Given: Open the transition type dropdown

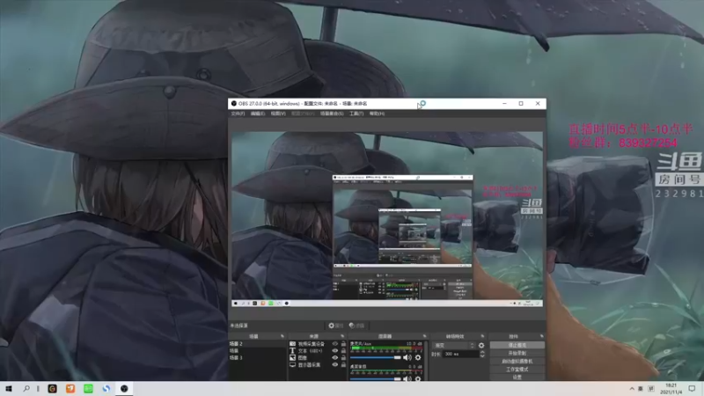Looking at the screenshot, I should coord(454,345).
